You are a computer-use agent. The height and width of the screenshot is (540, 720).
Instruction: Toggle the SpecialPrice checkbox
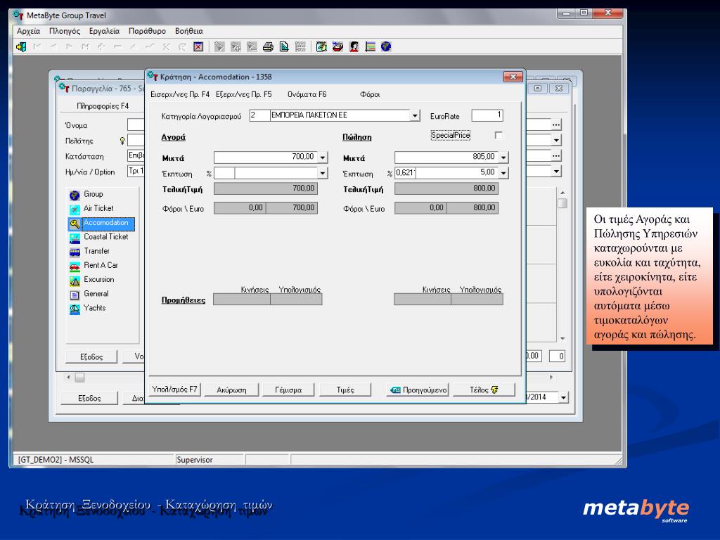[499, 136]
